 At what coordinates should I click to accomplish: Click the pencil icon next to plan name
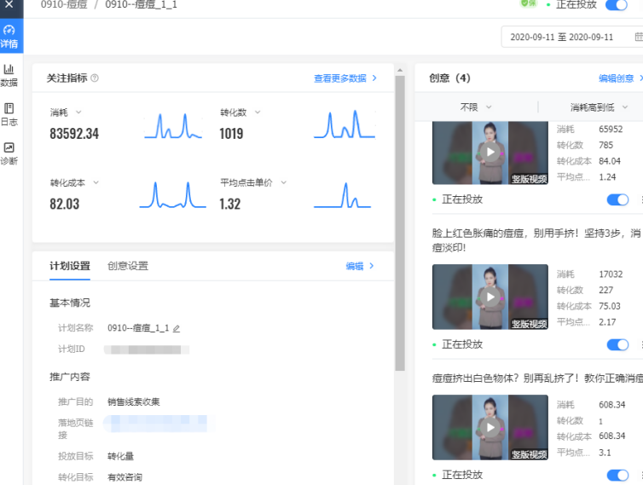(x=177, y=328)
